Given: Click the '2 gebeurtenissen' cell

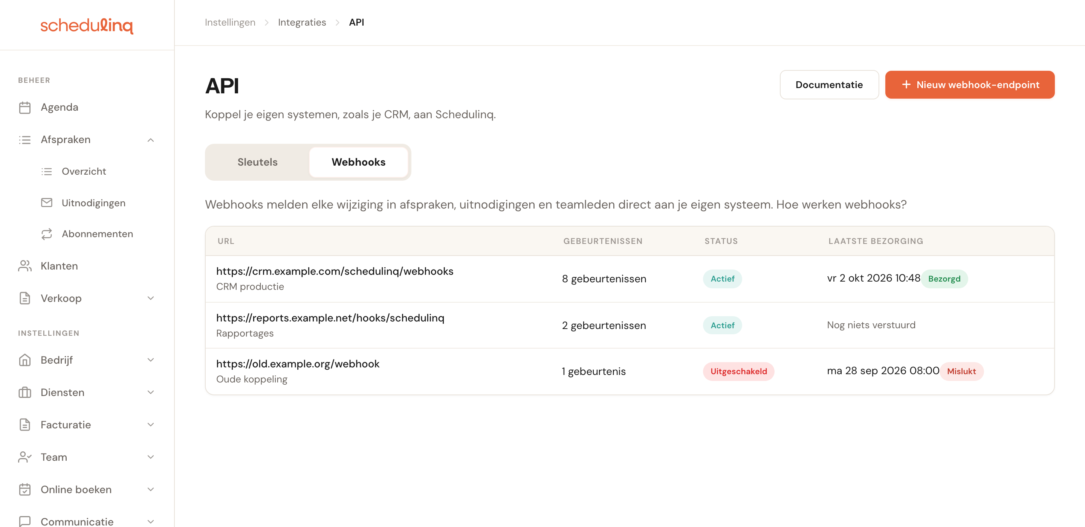Looking at the screenshot, I should tap(604, 325).
